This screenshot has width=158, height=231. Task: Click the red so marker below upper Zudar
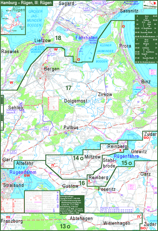point(146,138)
